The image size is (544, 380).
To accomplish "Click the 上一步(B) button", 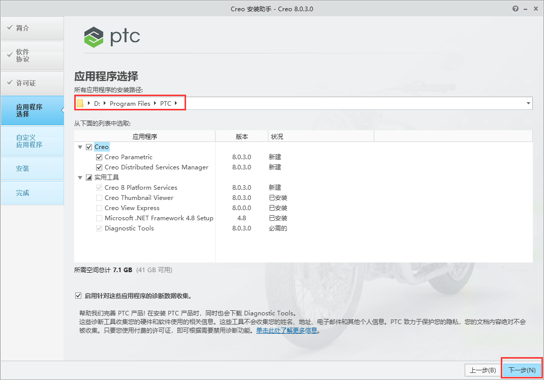I will pos(483,370).
